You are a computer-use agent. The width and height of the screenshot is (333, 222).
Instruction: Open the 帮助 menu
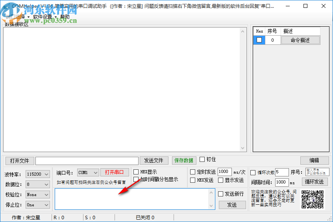click(x=65, y=17)
